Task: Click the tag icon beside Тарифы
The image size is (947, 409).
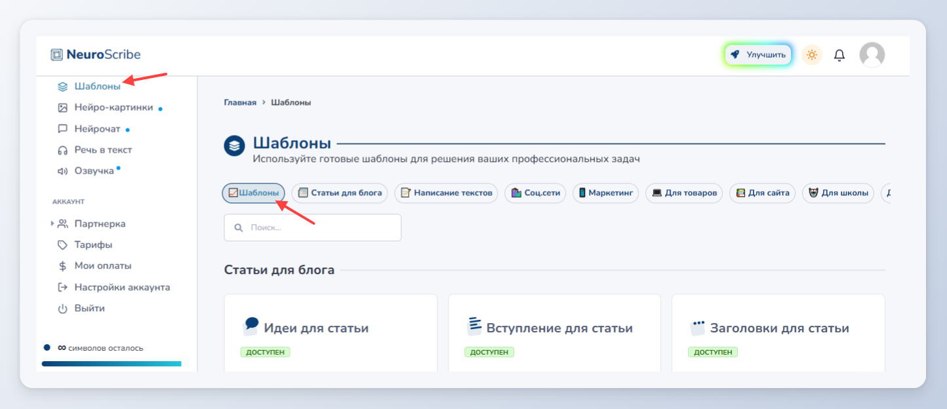Action: coord(62,245)
